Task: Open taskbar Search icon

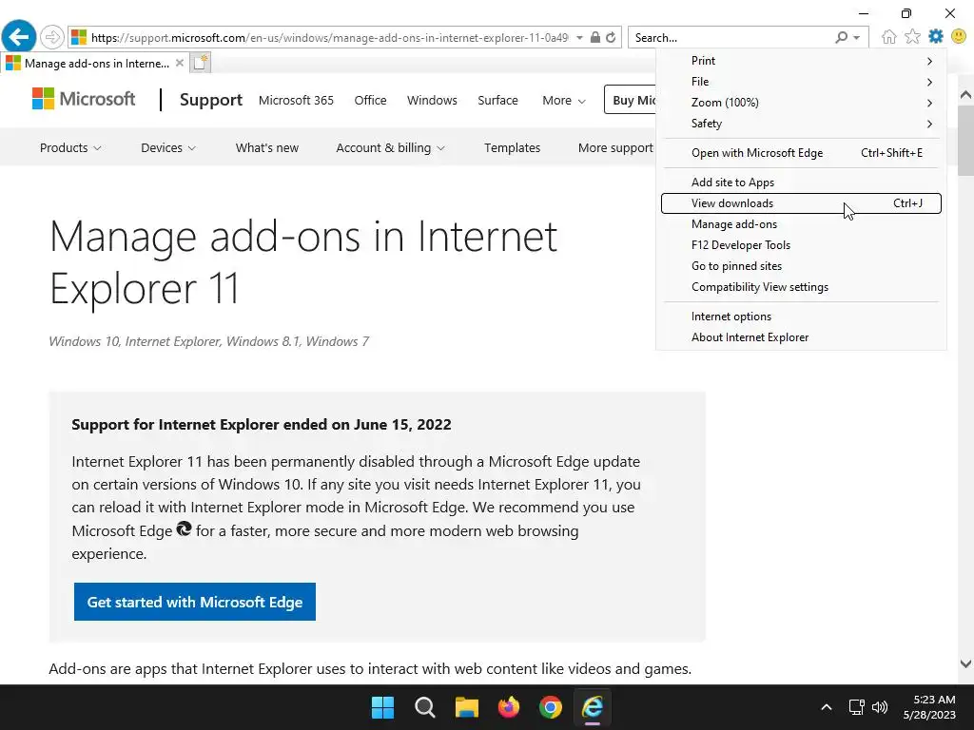Action: pyautogui.click(x=425, y=707)
